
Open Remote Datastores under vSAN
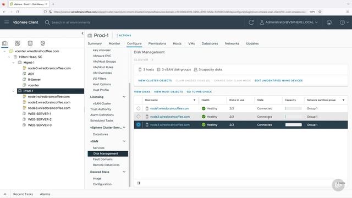click(106, 165)
